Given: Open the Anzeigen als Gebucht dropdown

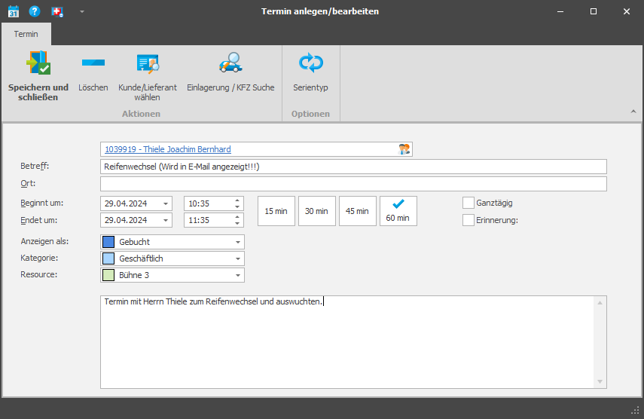Looking at the screenshot, I should coord(238,242).
